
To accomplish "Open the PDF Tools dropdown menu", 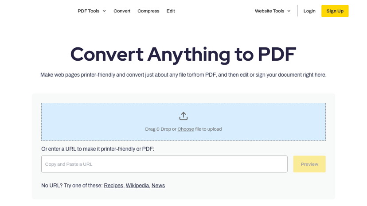I will (92, 11).
